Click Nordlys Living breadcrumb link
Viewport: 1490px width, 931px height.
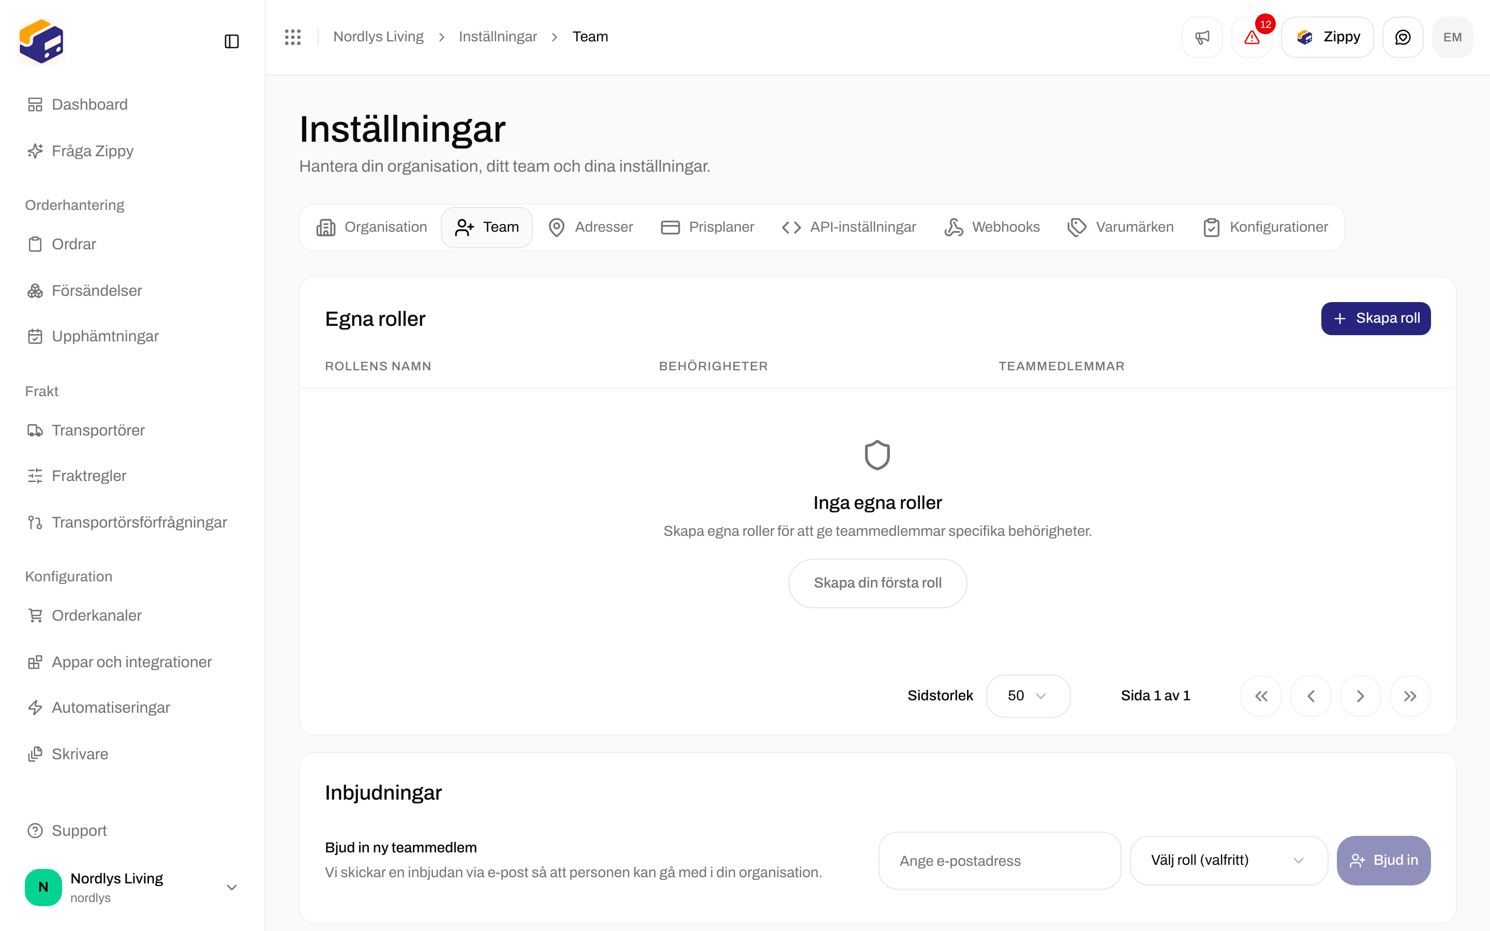[378, 37]
